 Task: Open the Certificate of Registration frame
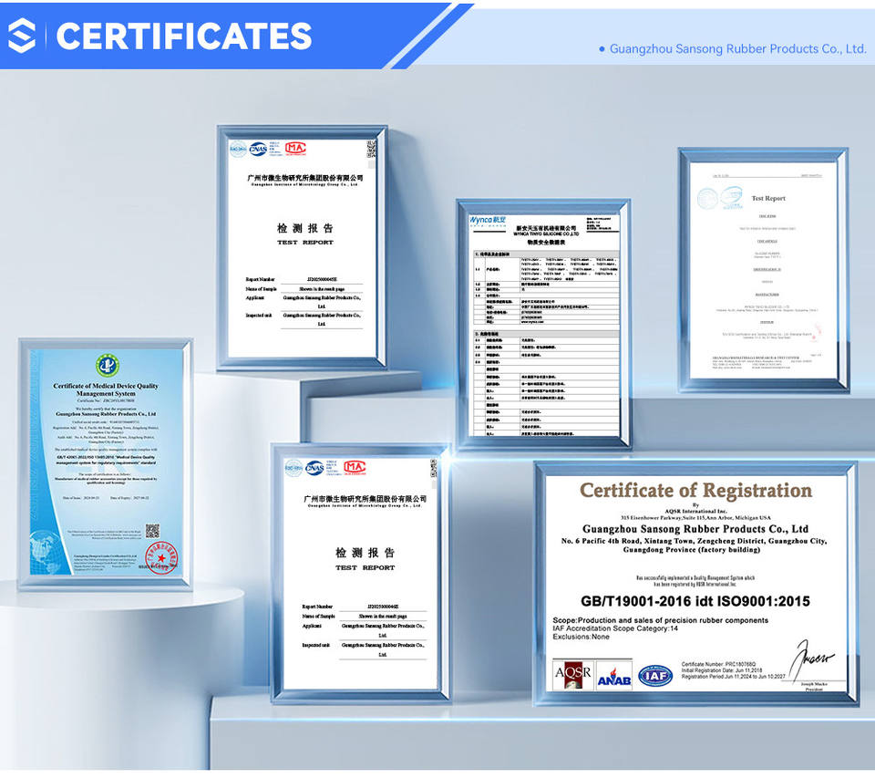[695, 583]
